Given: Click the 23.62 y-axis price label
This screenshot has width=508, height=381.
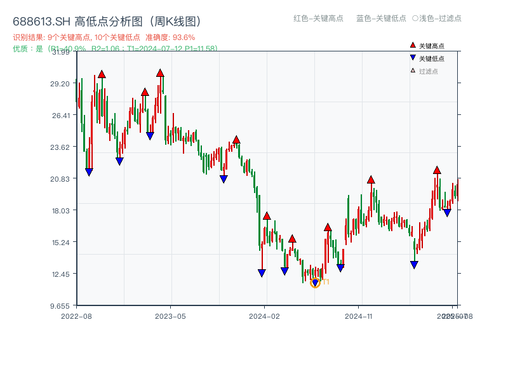Looking at the screenshot, I should [60, 147].
